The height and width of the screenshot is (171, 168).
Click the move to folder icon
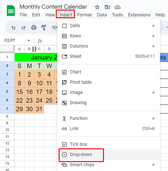107,7
